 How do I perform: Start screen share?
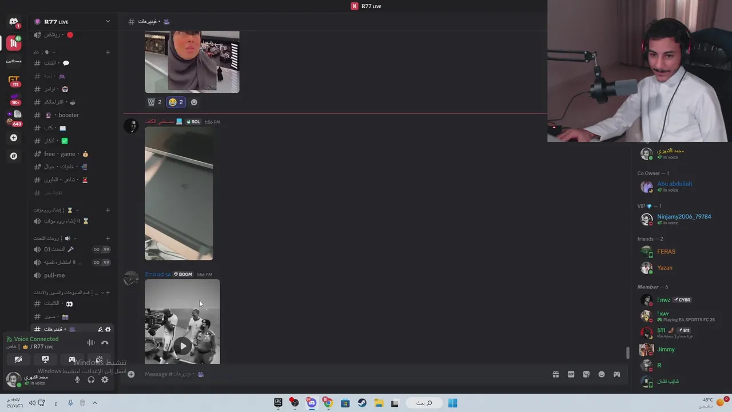pos(45,359)
